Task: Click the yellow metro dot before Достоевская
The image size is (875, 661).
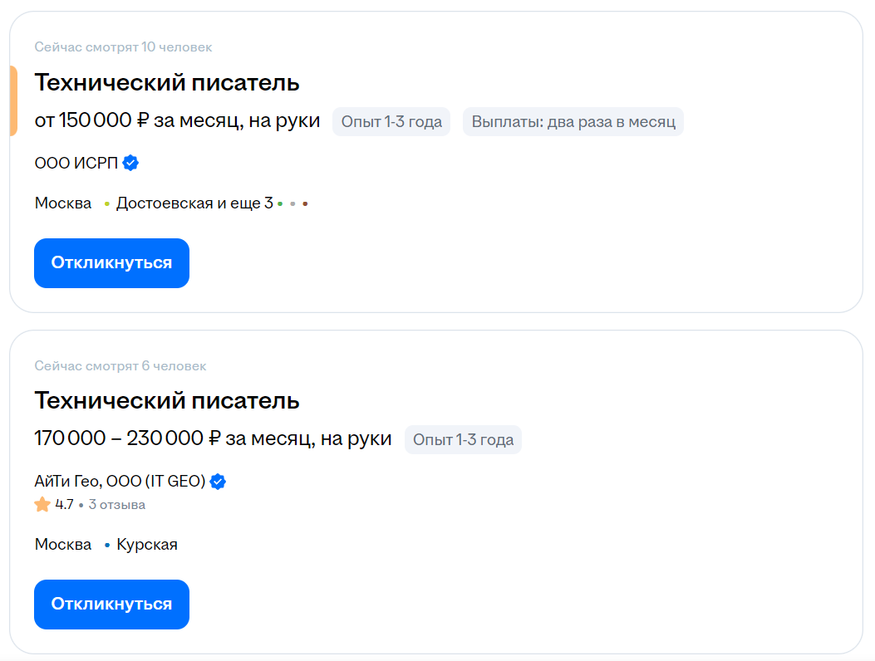Action: pos(106,203)
